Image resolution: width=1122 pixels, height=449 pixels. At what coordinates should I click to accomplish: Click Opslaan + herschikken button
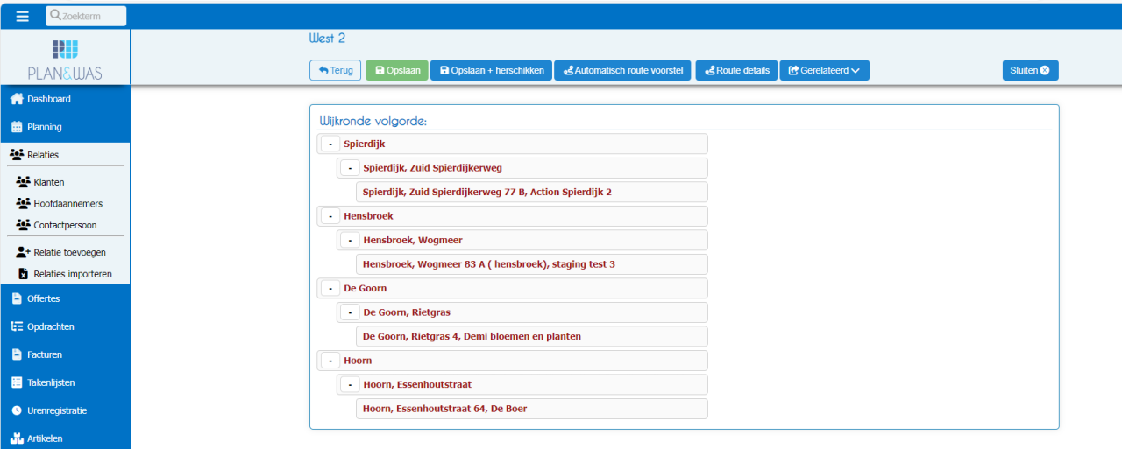coord(491,70)
